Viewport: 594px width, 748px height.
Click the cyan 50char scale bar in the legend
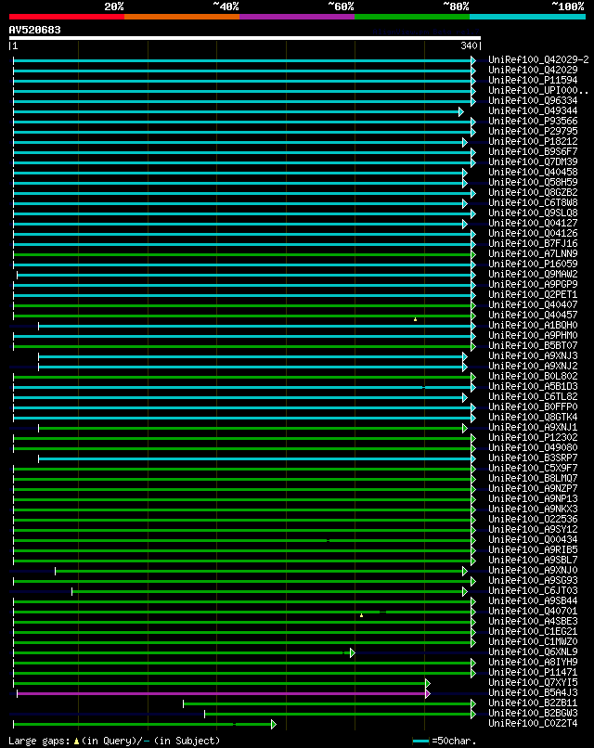420,742
